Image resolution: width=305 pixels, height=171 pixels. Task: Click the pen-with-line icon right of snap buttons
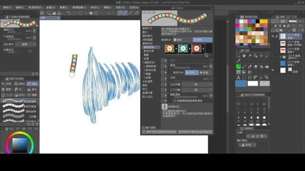point(131,13)
